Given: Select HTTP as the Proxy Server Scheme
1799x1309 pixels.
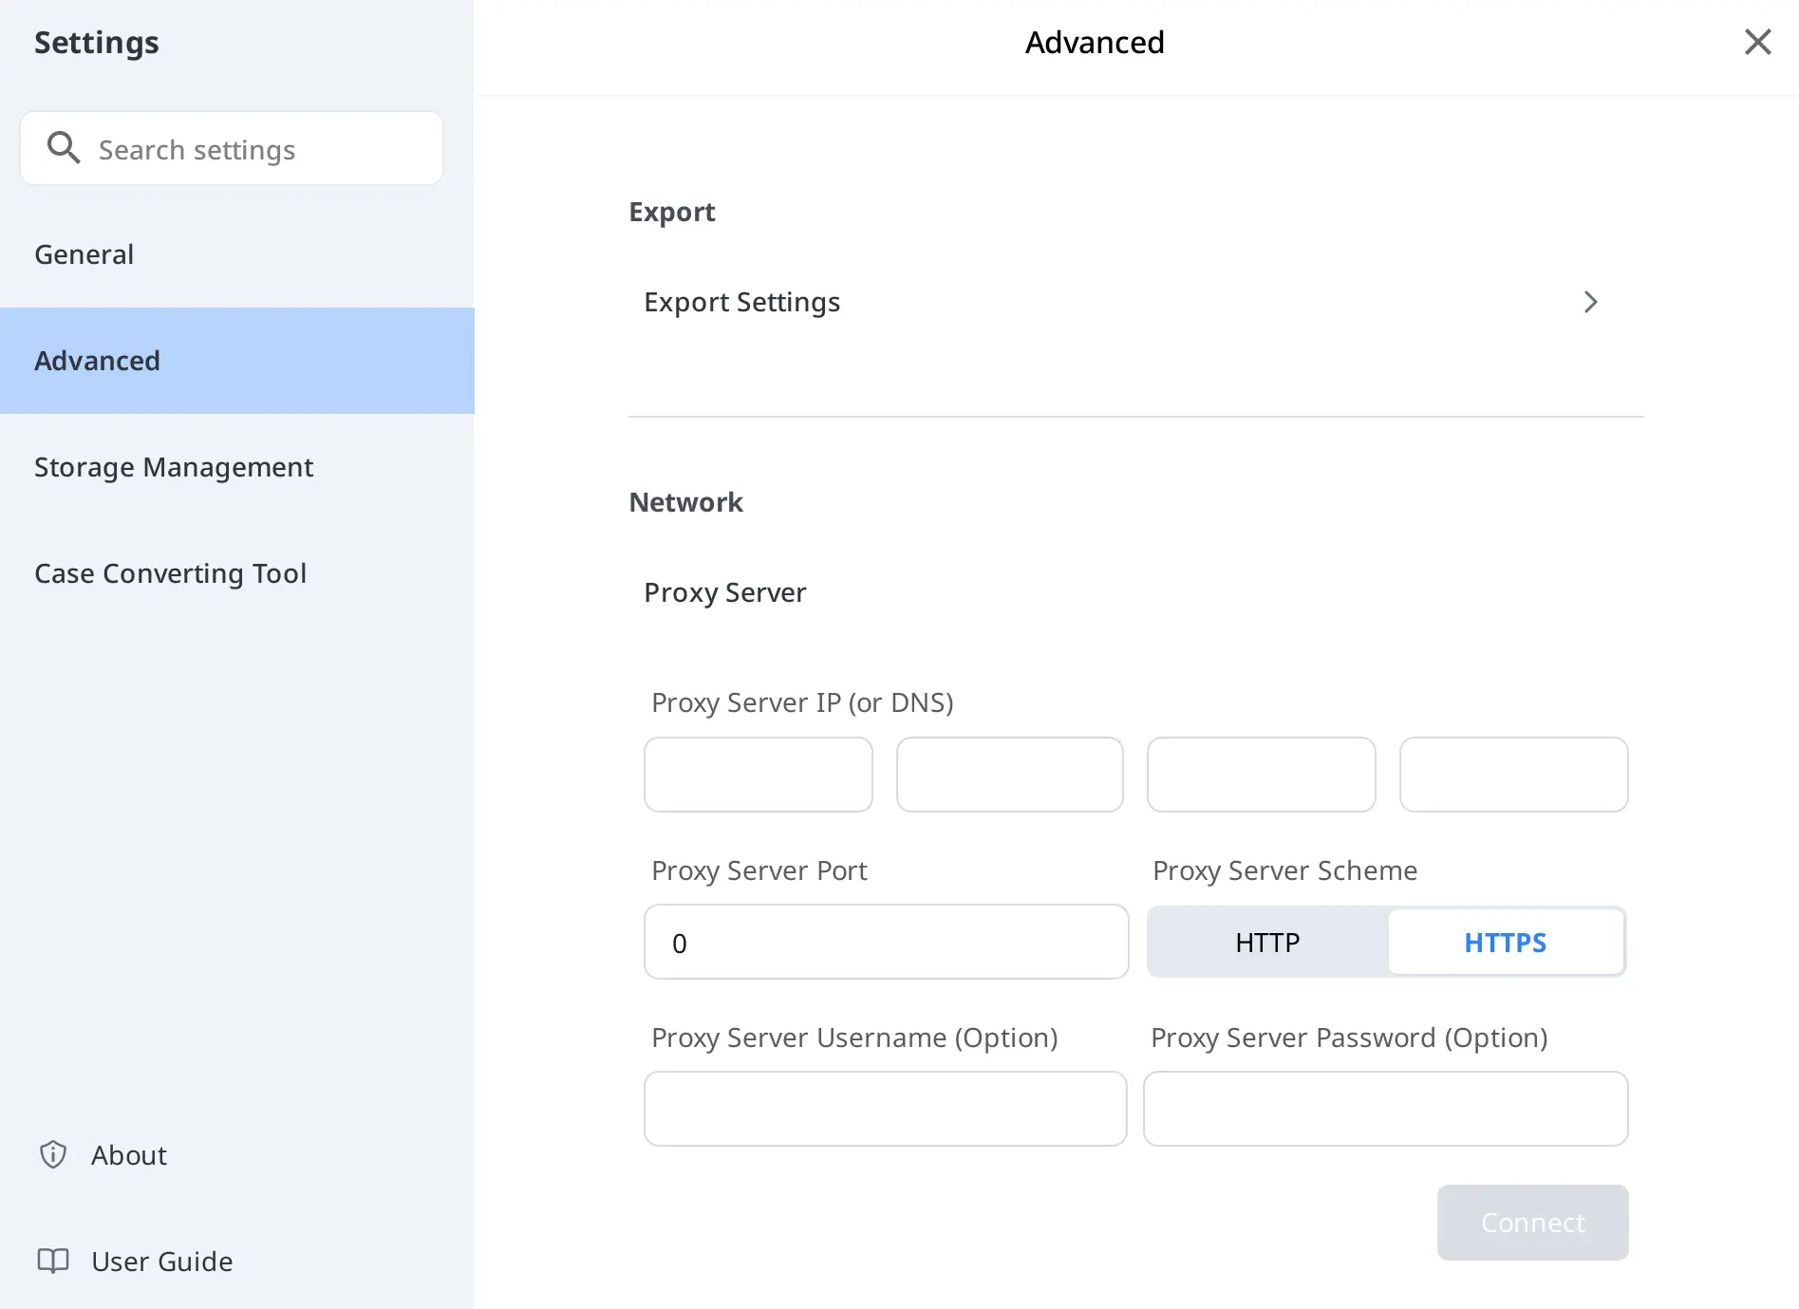Looking at the screenshot, I should (x=1266, y=942).
